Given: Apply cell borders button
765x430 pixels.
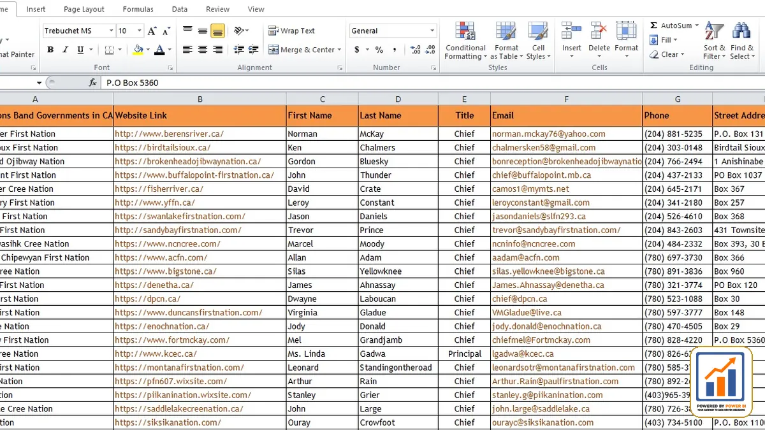Looking at the screenshot, I should pos(109,50).
